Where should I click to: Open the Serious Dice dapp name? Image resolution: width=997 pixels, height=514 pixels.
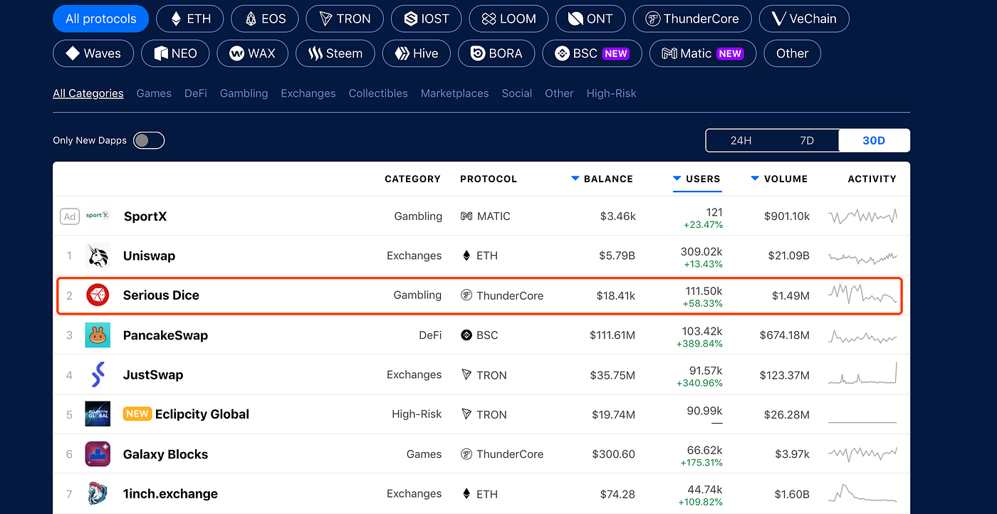161,295
